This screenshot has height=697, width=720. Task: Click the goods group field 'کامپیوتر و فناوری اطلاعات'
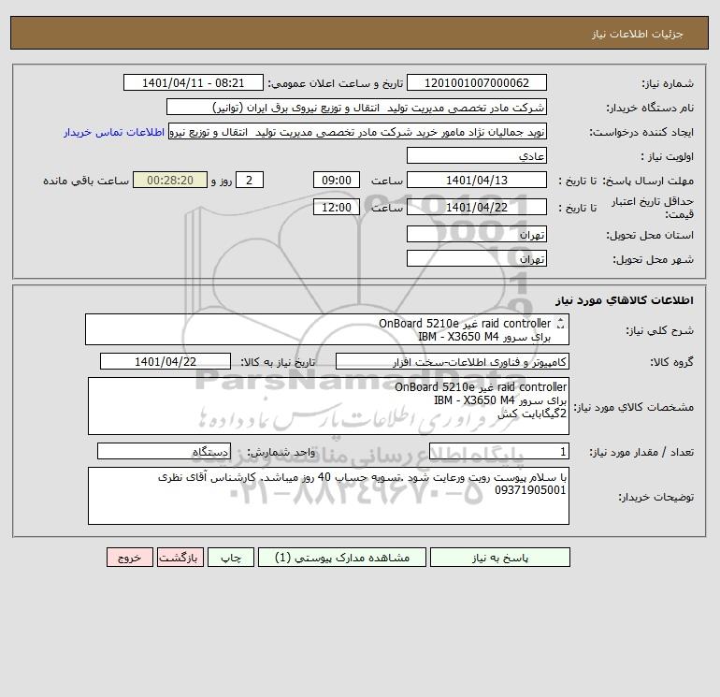click(453, 361)
